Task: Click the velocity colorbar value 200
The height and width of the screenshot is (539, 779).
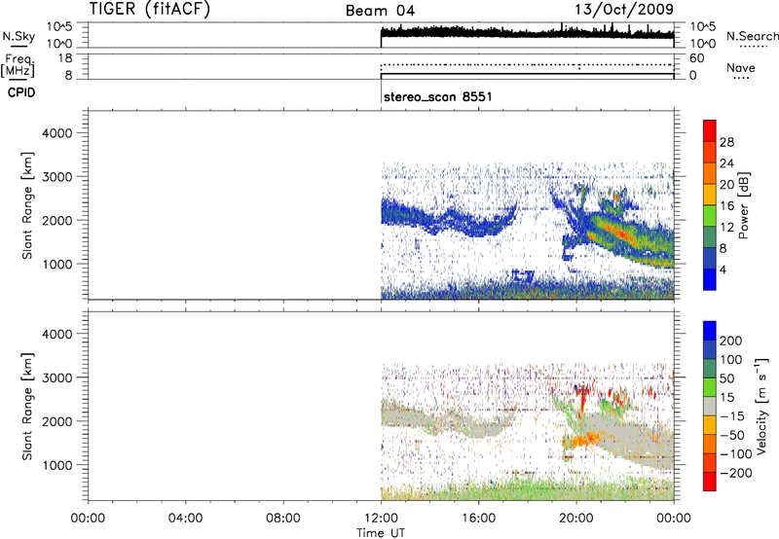Action: pyautogui.click(x=731, y=341)
